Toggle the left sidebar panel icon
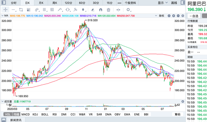Viewport: 207px width, 122px height. coord(4,3)
